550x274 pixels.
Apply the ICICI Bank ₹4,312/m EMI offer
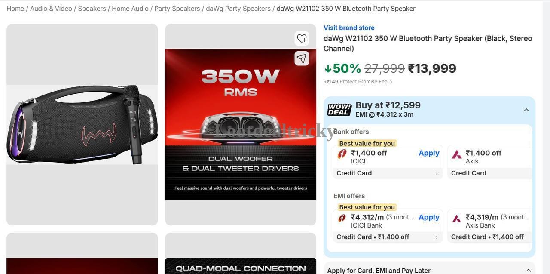pyautogui.click(x=429, y=217)
